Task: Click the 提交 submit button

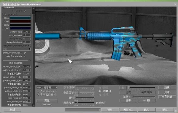Action: (x=165, y=110)
